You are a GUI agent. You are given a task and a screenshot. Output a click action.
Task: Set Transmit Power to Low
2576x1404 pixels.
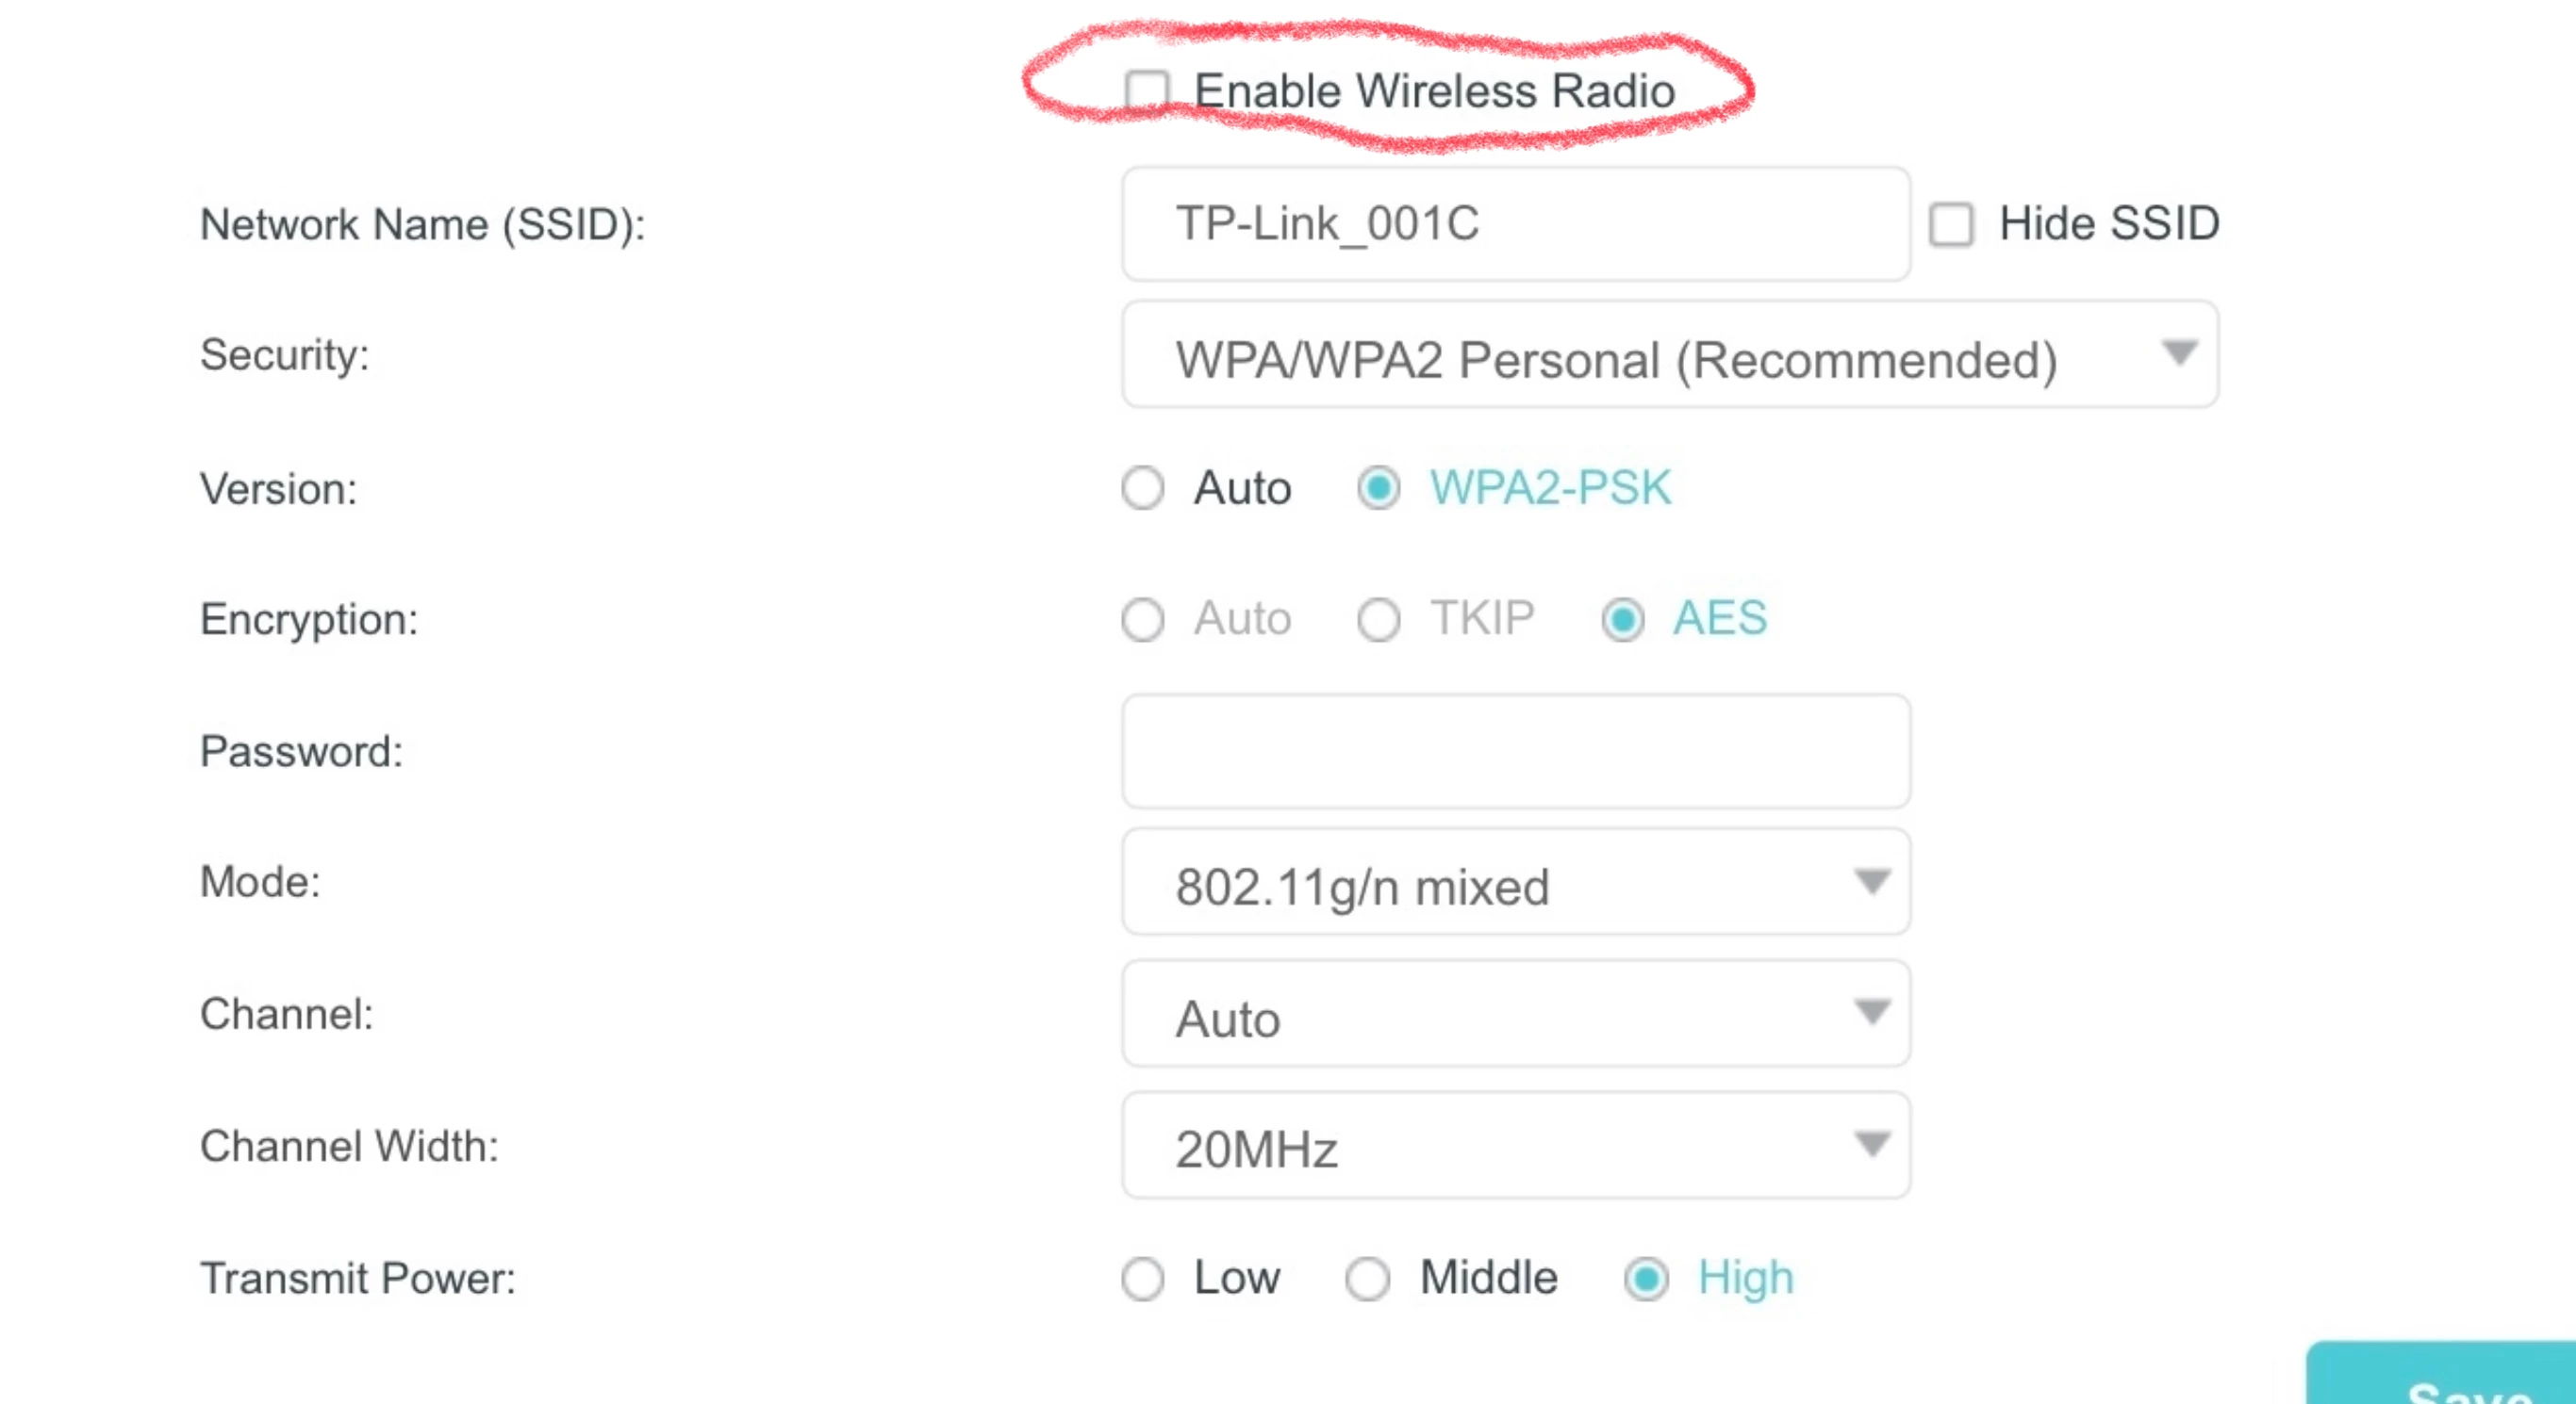(1142, 1278)
